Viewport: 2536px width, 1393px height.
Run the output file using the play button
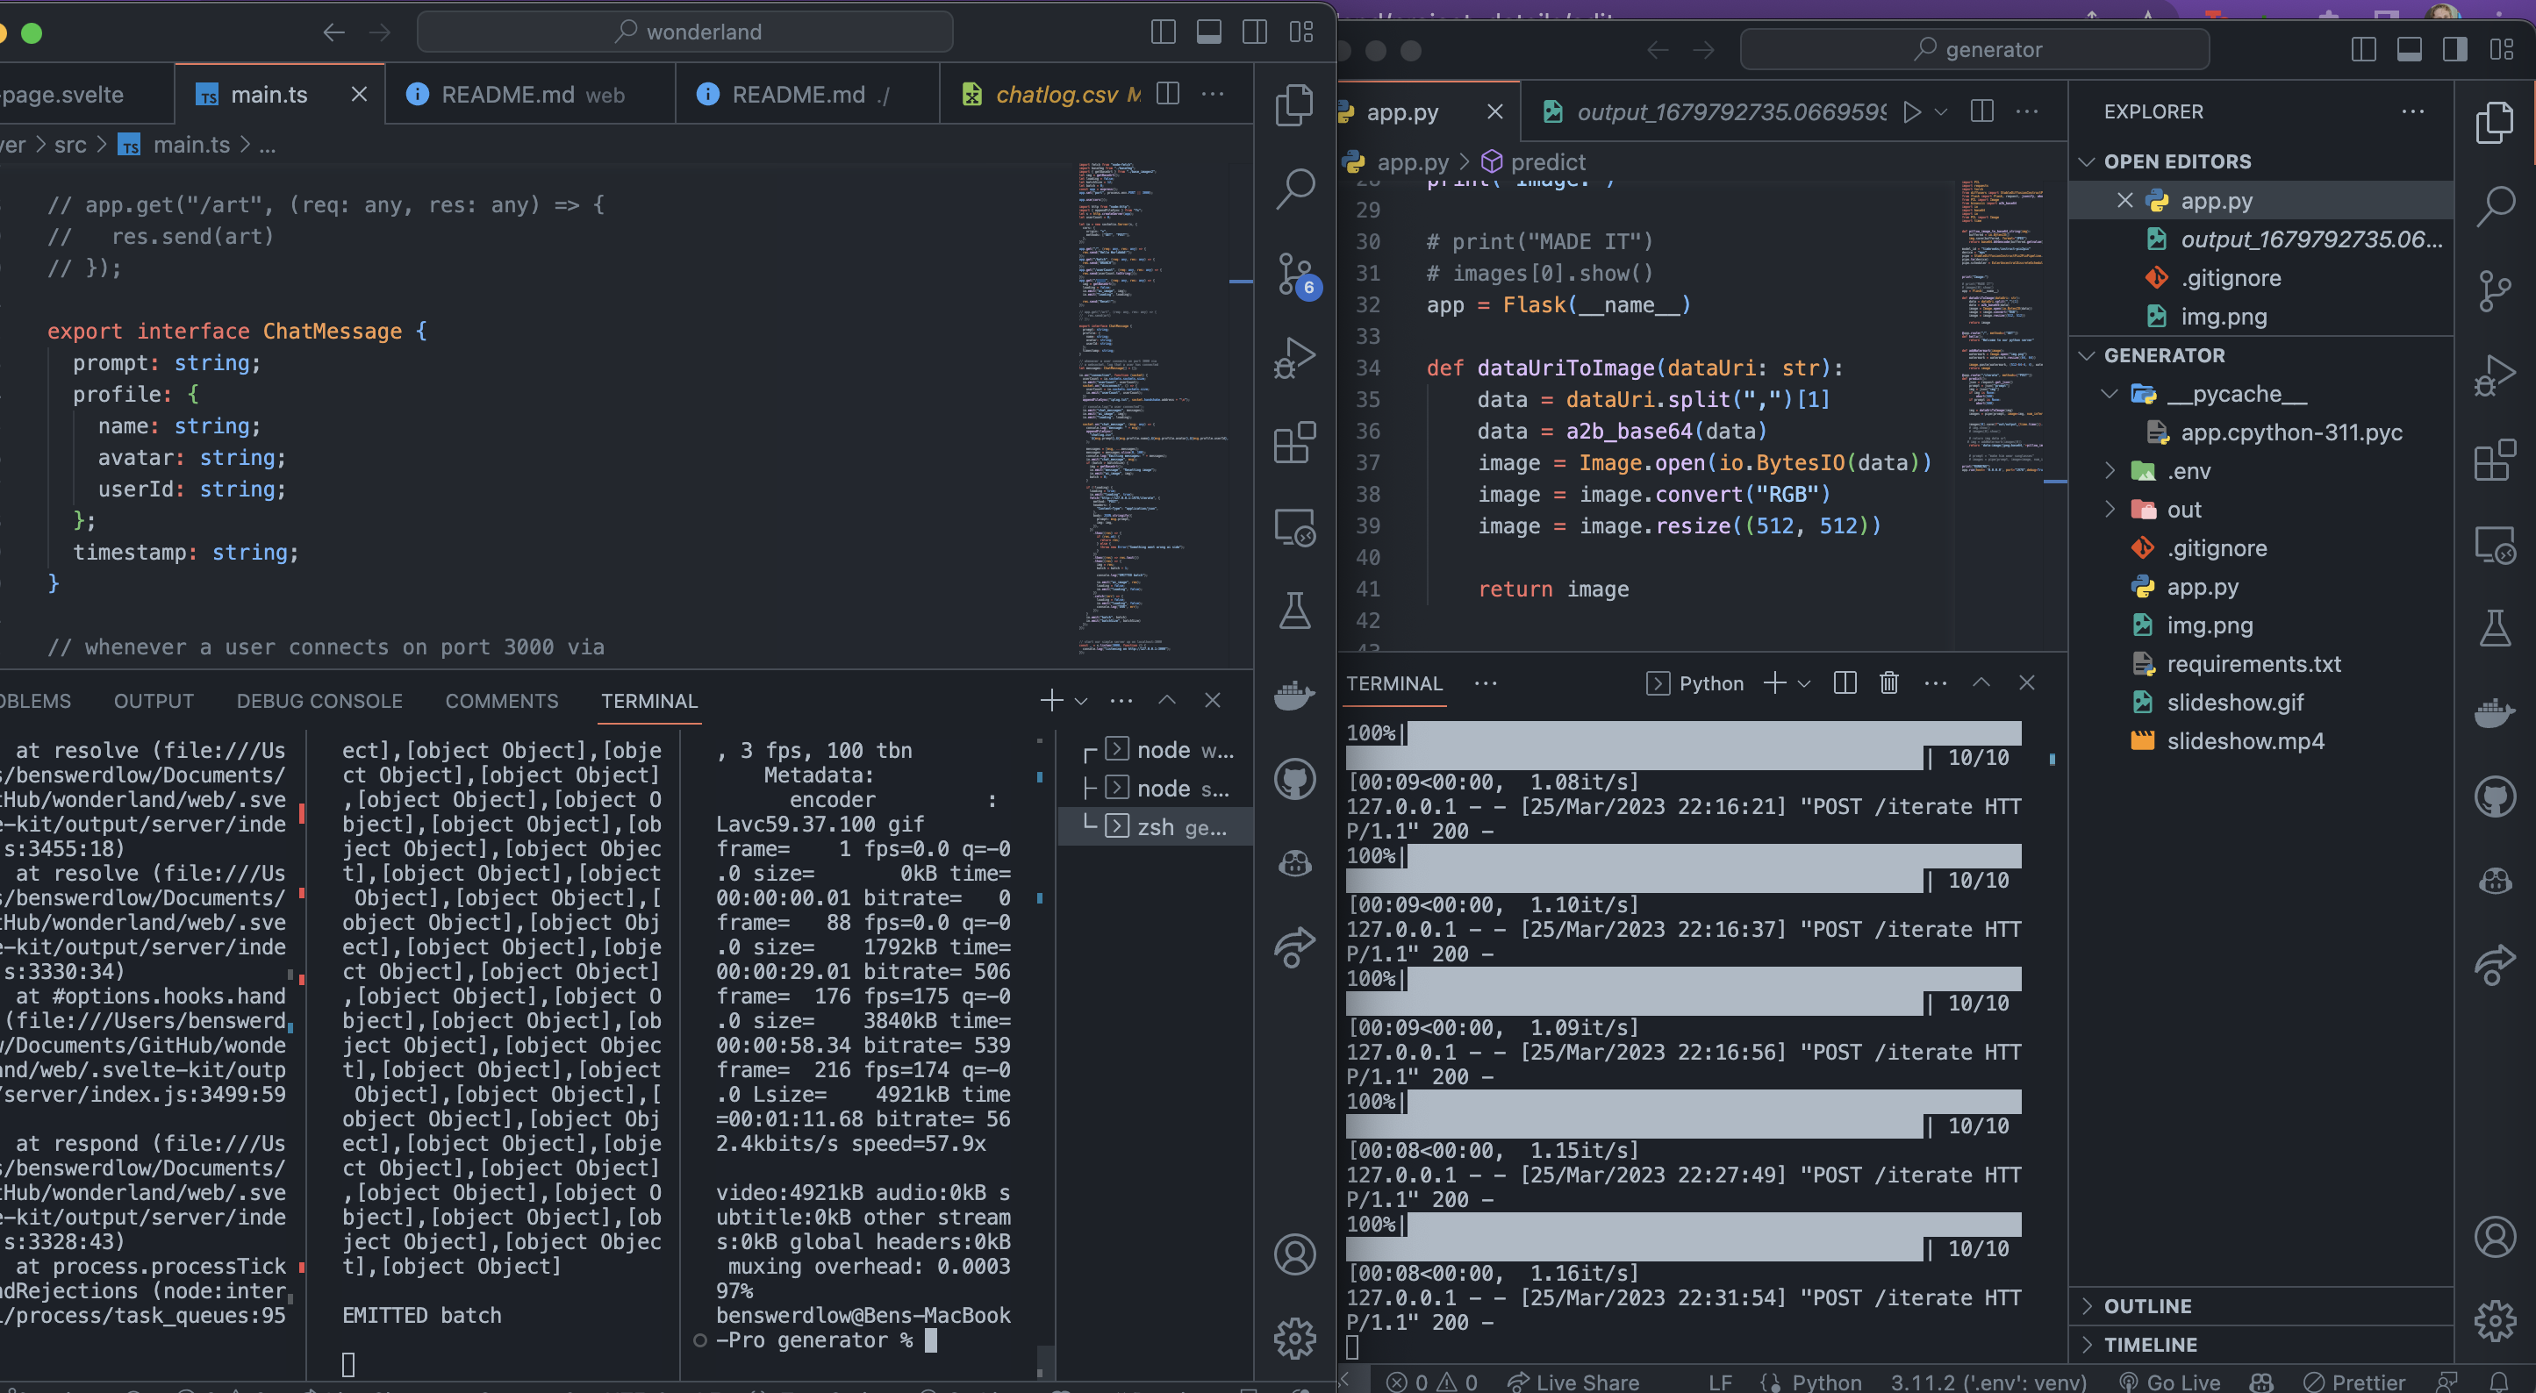click(x=1913, y=111)
